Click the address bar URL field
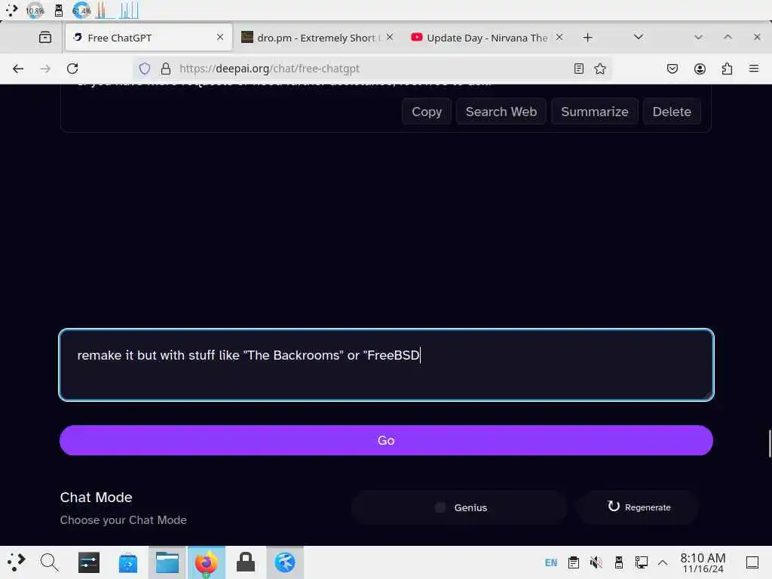 click(x=372, y=69)
